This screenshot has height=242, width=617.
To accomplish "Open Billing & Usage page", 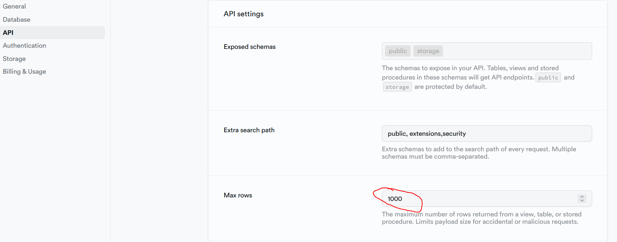I will coord(24,71).
